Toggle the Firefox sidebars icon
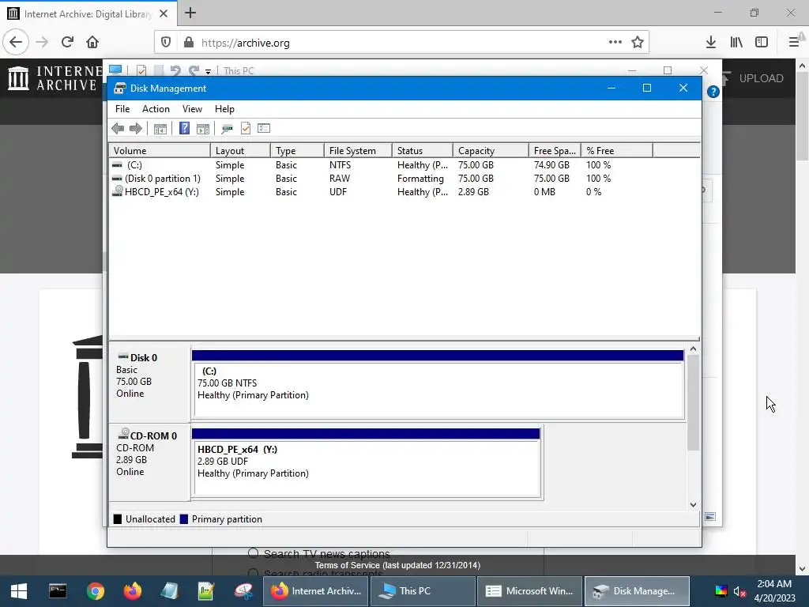The width and height of the screenshot is (809, 607). (x=762, y=43)
